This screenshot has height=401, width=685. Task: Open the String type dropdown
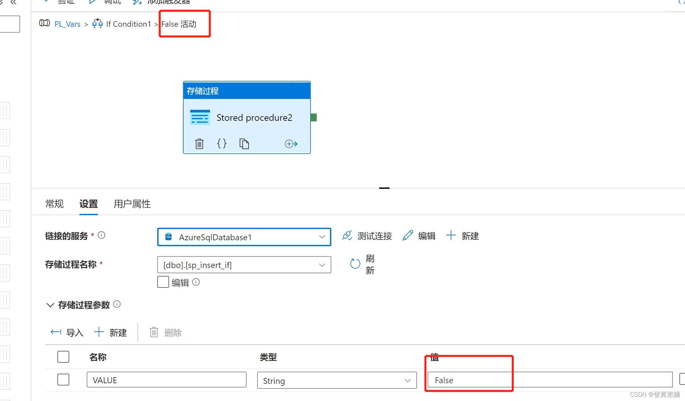tap(337, 380)
